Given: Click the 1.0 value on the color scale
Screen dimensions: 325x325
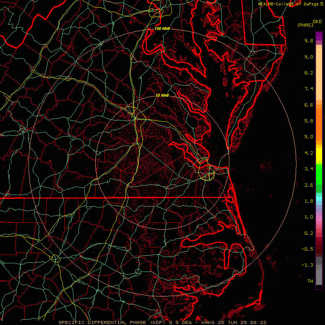Looking at the screenshot, I should (309, 217).
